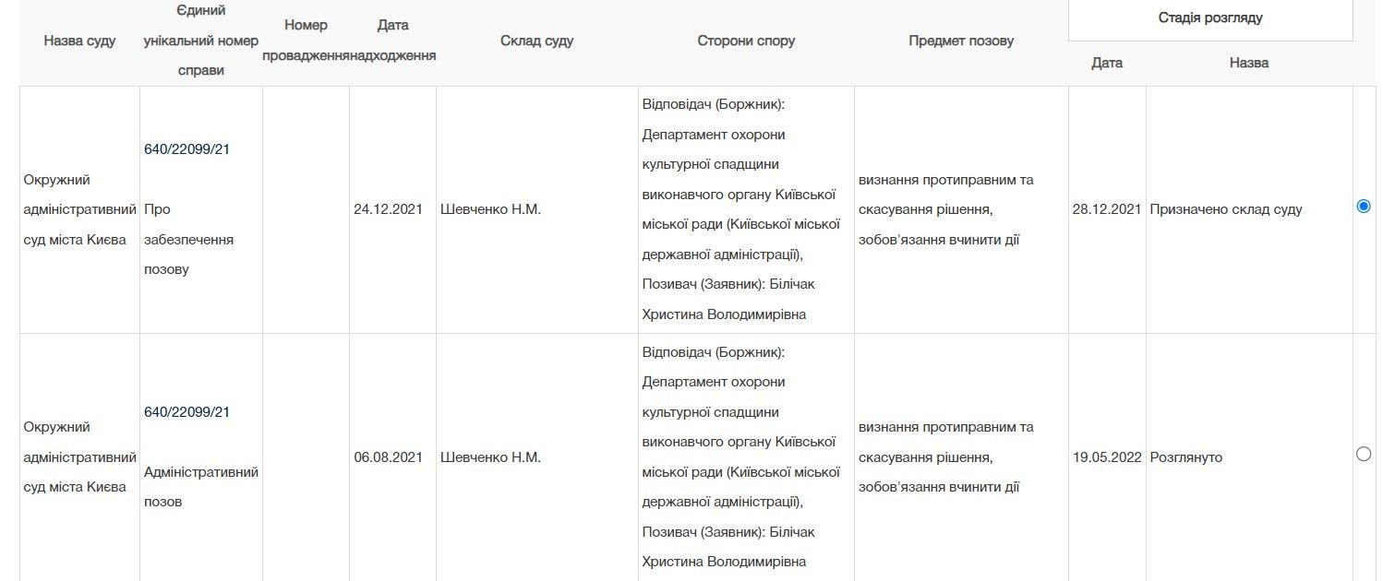The width and height of the screenshot is (1383, 581).
Task: Click the 'Склад суду' column header
Action: pyautogui.click(x=536, y=40)
